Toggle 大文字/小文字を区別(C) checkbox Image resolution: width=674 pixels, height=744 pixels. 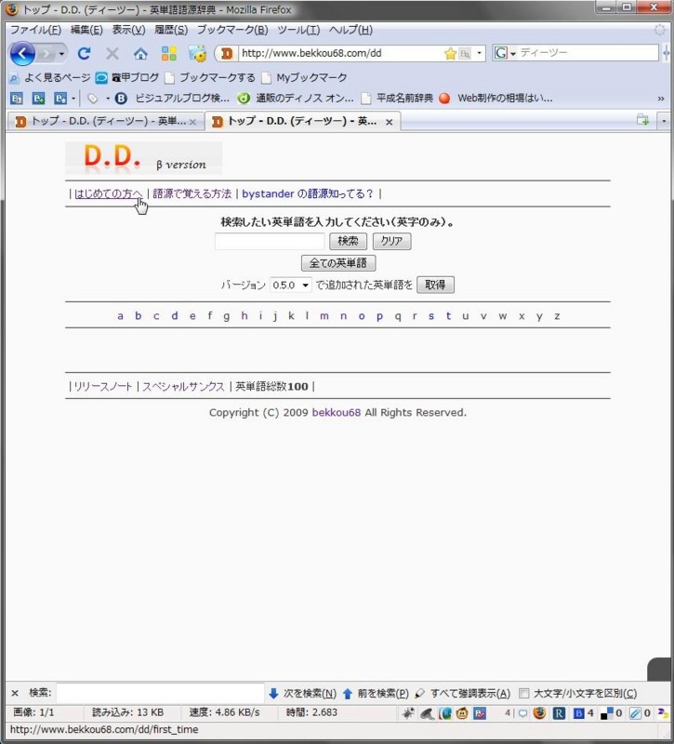tap(523, 693)
